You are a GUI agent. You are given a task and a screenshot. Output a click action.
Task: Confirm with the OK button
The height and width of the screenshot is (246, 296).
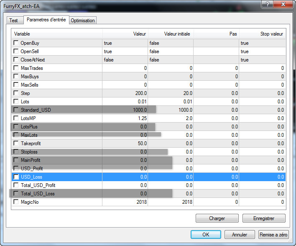pyautogui.click(x=206, y=235)
